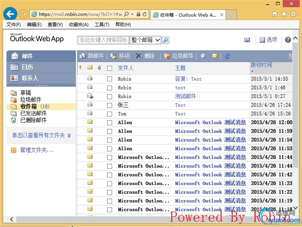
Task: Click the horizontal scrollbar left arrow
Action: pyautogui.click(x=12, y=219)
